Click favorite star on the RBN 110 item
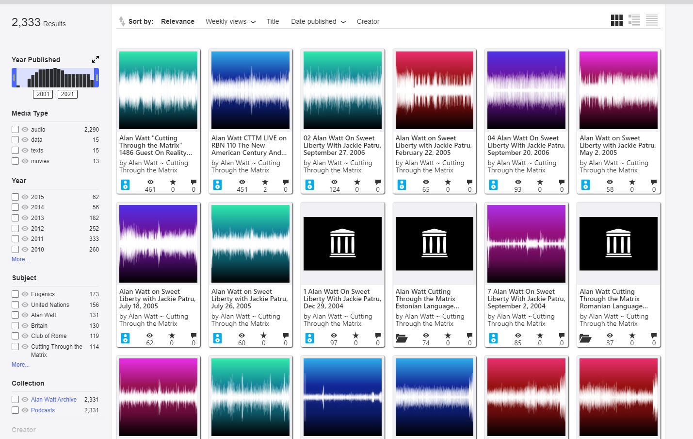693x439 pixels. coord(265,182)
